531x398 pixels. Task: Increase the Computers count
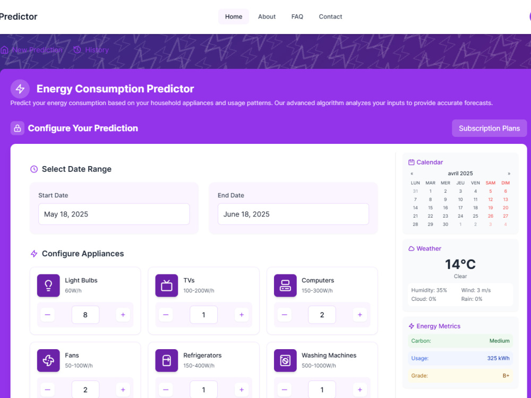pos(359,315)
